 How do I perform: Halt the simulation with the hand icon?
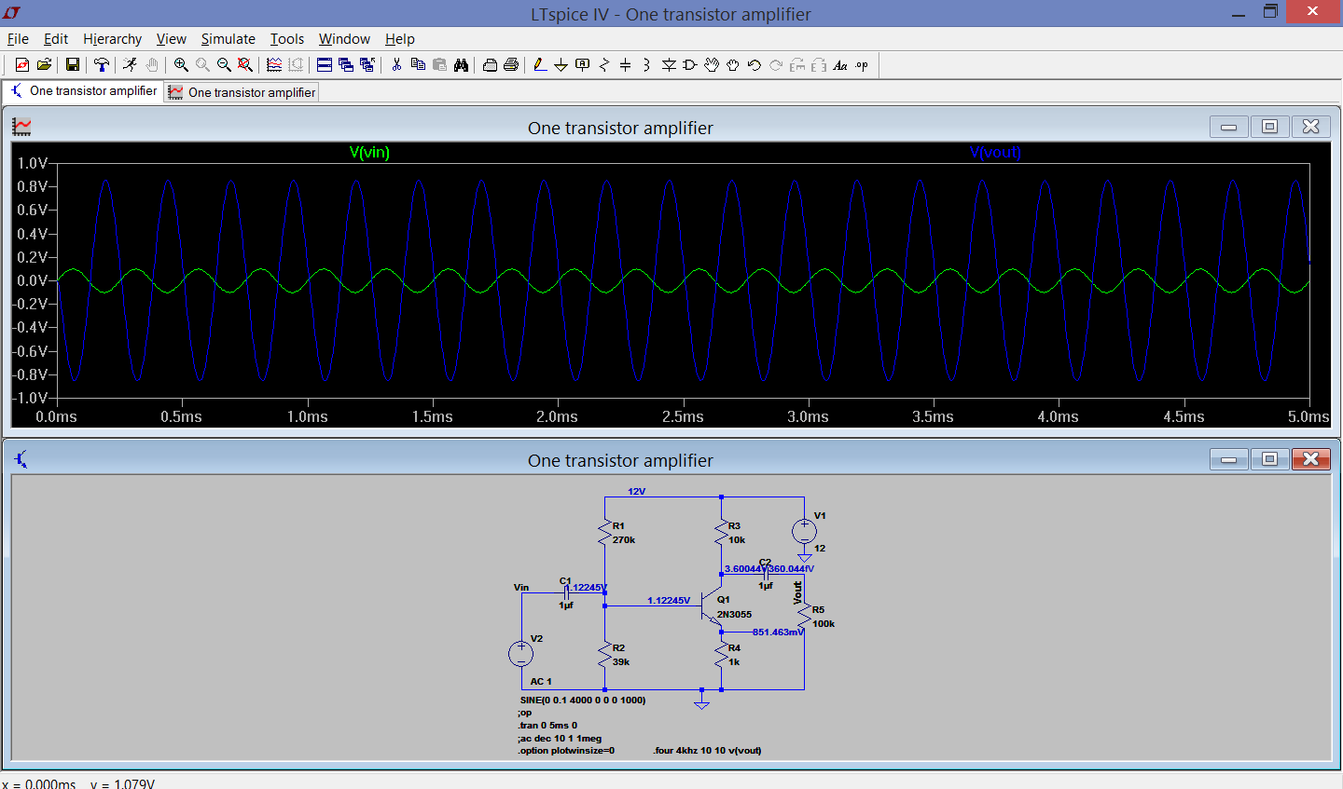click(151, 64)
